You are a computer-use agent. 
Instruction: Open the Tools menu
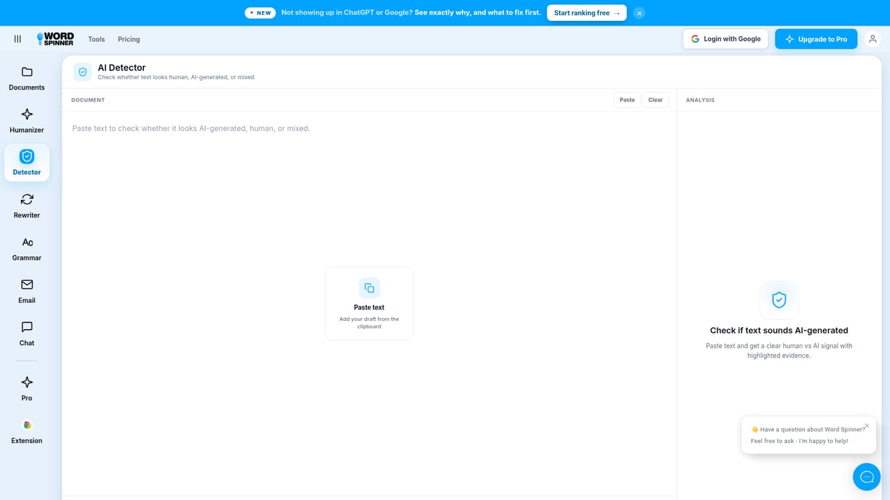pyautogui.click(x=97, y=40)
